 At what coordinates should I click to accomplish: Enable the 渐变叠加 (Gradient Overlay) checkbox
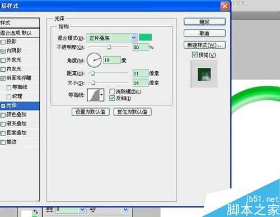coord(3,124)
